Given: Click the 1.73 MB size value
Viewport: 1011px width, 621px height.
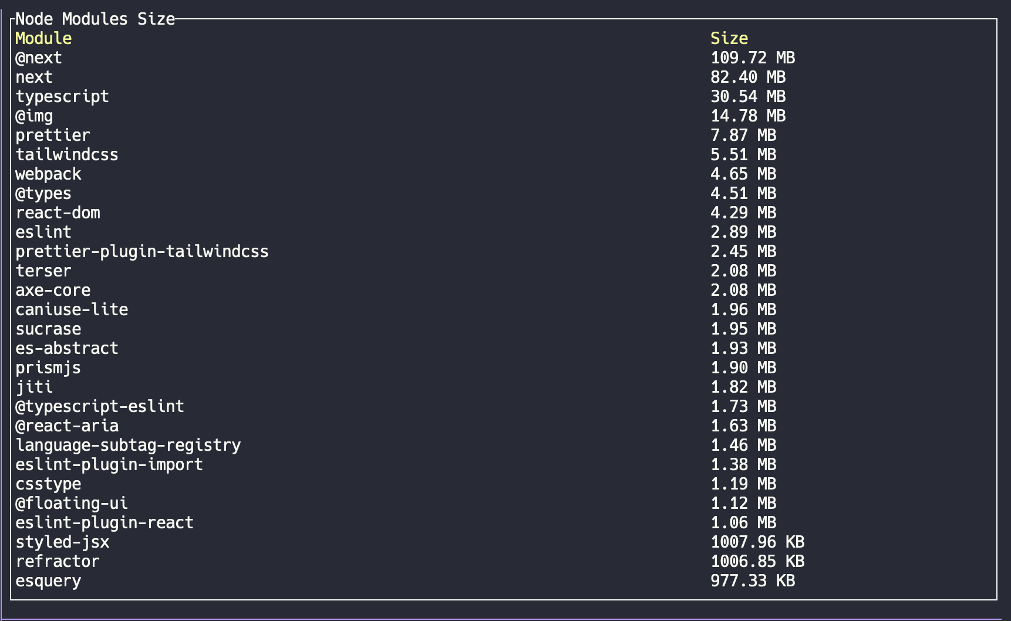Looking at the screenshot, I should coord(743,407).
